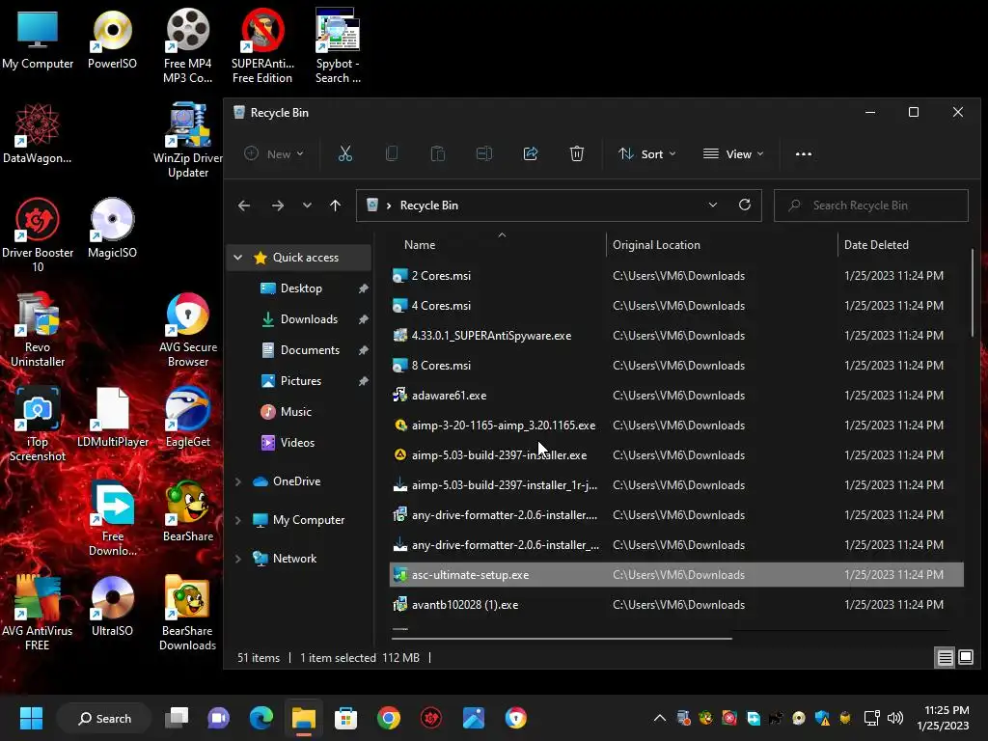Select file 8 Cores.msi
This screenshot has width=988, height=741.
pyautogui.click(x=676, y=365)
